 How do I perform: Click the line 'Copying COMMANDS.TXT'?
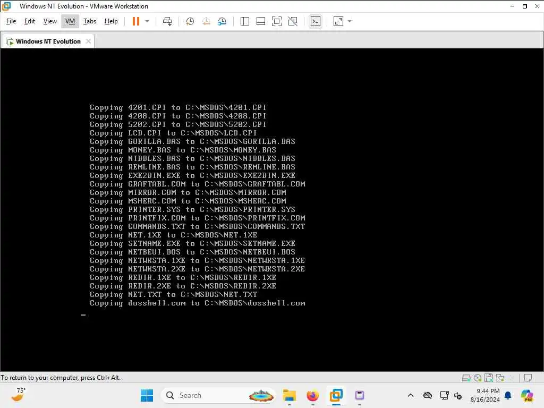198,226
